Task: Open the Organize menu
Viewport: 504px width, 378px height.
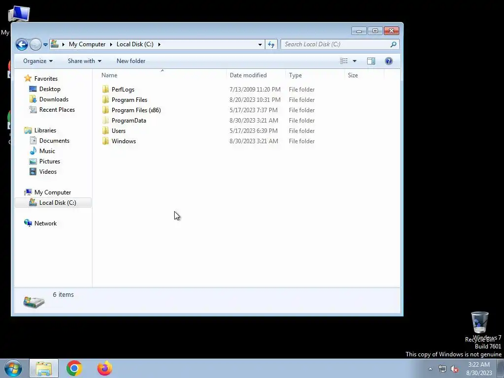Action: click(x=38, y=61)
